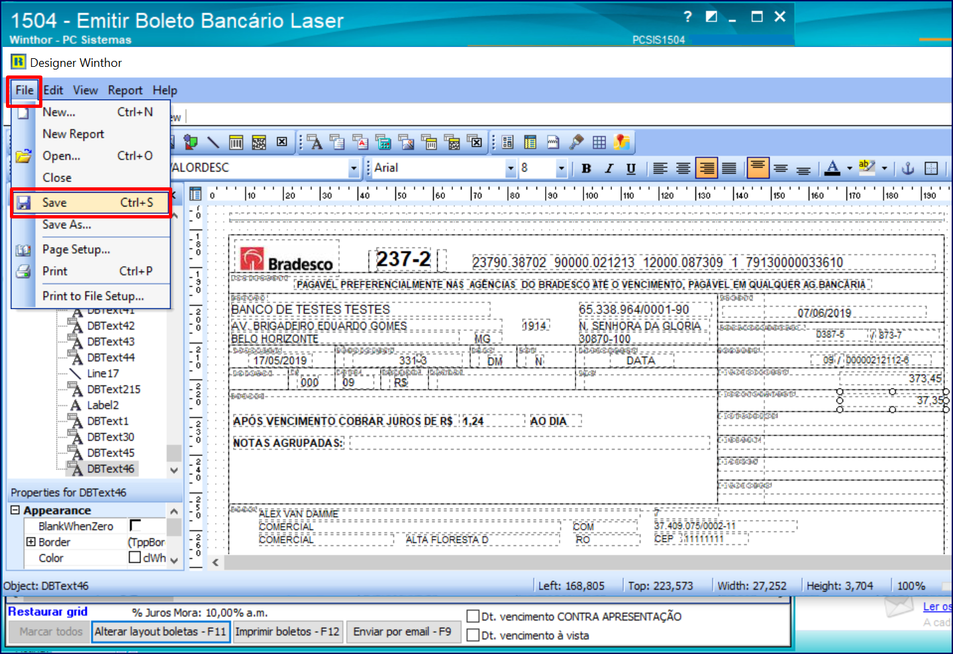
Task: Select the DBMemo component tool
Action: (x=338, y=142)
